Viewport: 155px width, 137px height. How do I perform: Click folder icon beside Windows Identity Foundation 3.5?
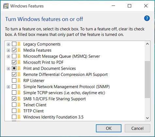19,117
